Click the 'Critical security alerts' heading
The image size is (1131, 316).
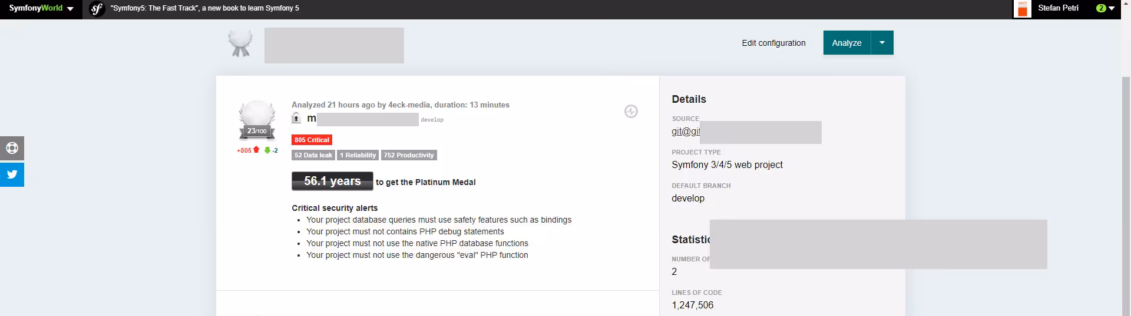tap(335, 208)
